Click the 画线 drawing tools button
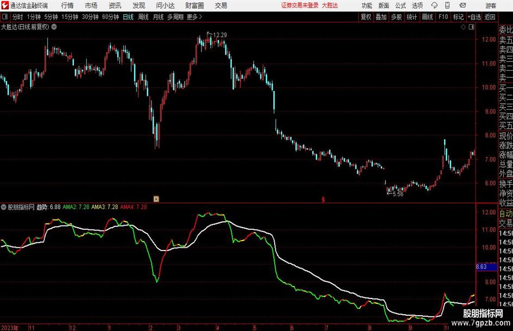 [x=427, y=17]
